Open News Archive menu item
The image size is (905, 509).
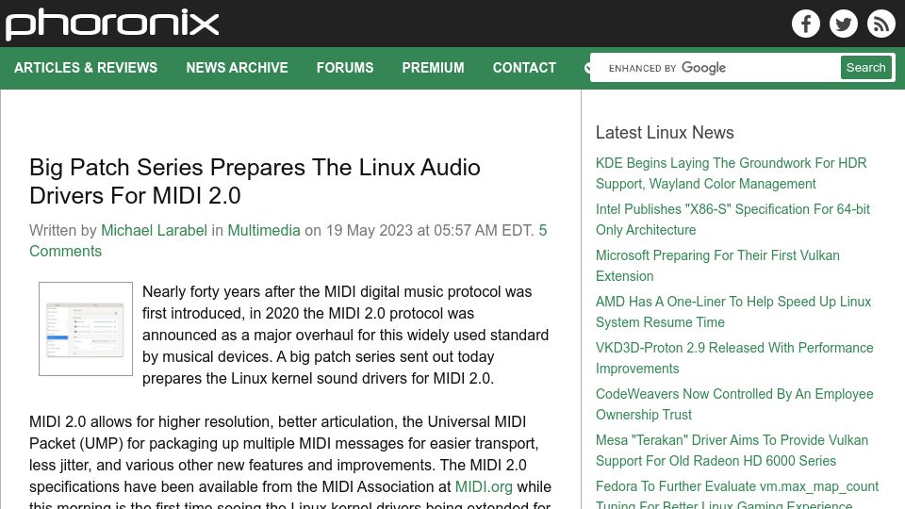(x=237, y=68)
